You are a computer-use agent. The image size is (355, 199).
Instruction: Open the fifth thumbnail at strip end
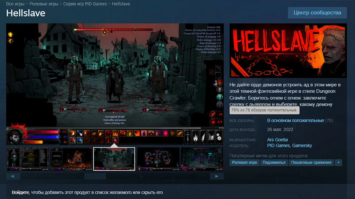coord(202,159)
